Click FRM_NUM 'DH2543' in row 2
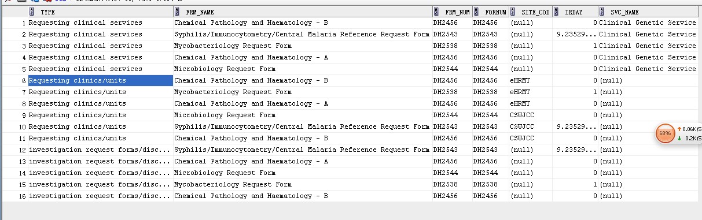This screenshot has height=220, width=702. (x=446, y=35)
